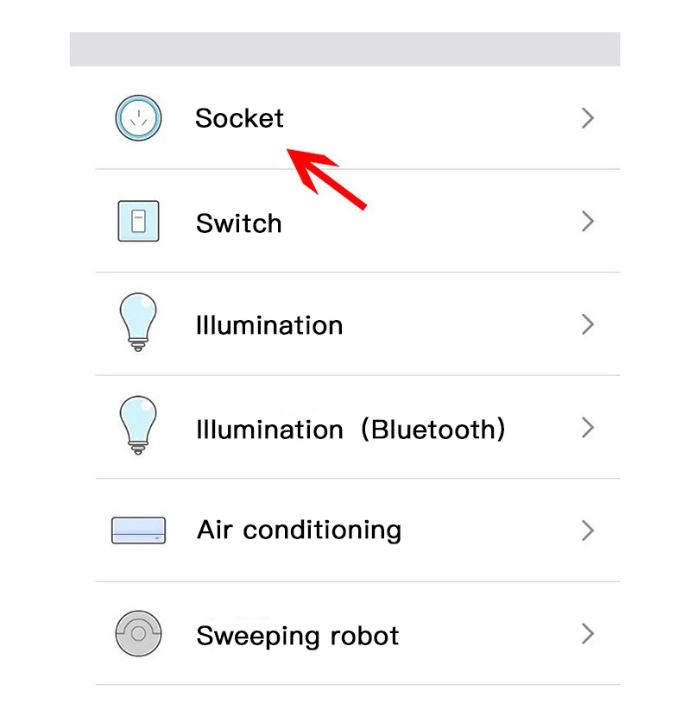This screenshot has height=703, width=682.
Task: Open the Illumination text entry
Action: pos(269,325)
